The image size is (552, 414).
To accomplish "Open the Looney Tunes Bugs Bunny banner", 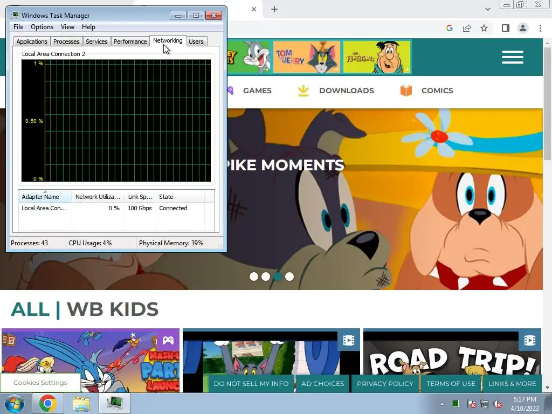I will (249, 57).
